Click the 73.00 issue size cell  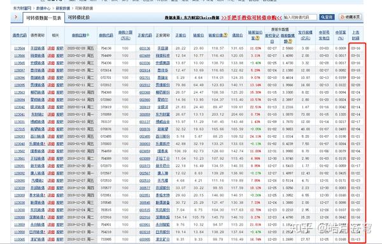point(305,115)
